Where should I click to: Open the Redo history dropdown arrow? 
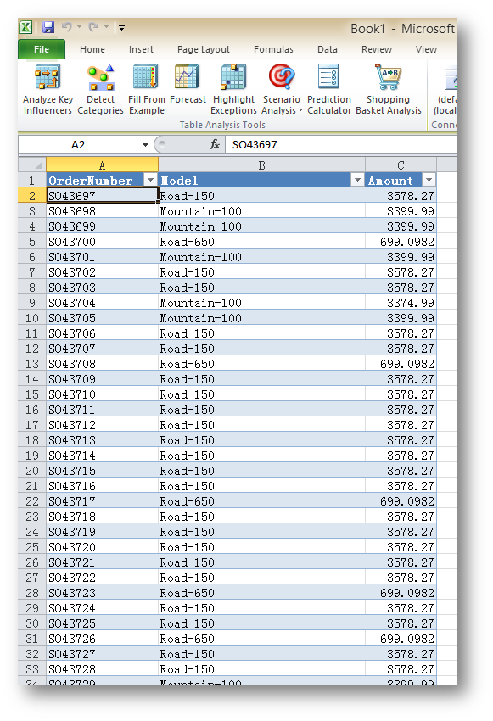pos(106,27)
